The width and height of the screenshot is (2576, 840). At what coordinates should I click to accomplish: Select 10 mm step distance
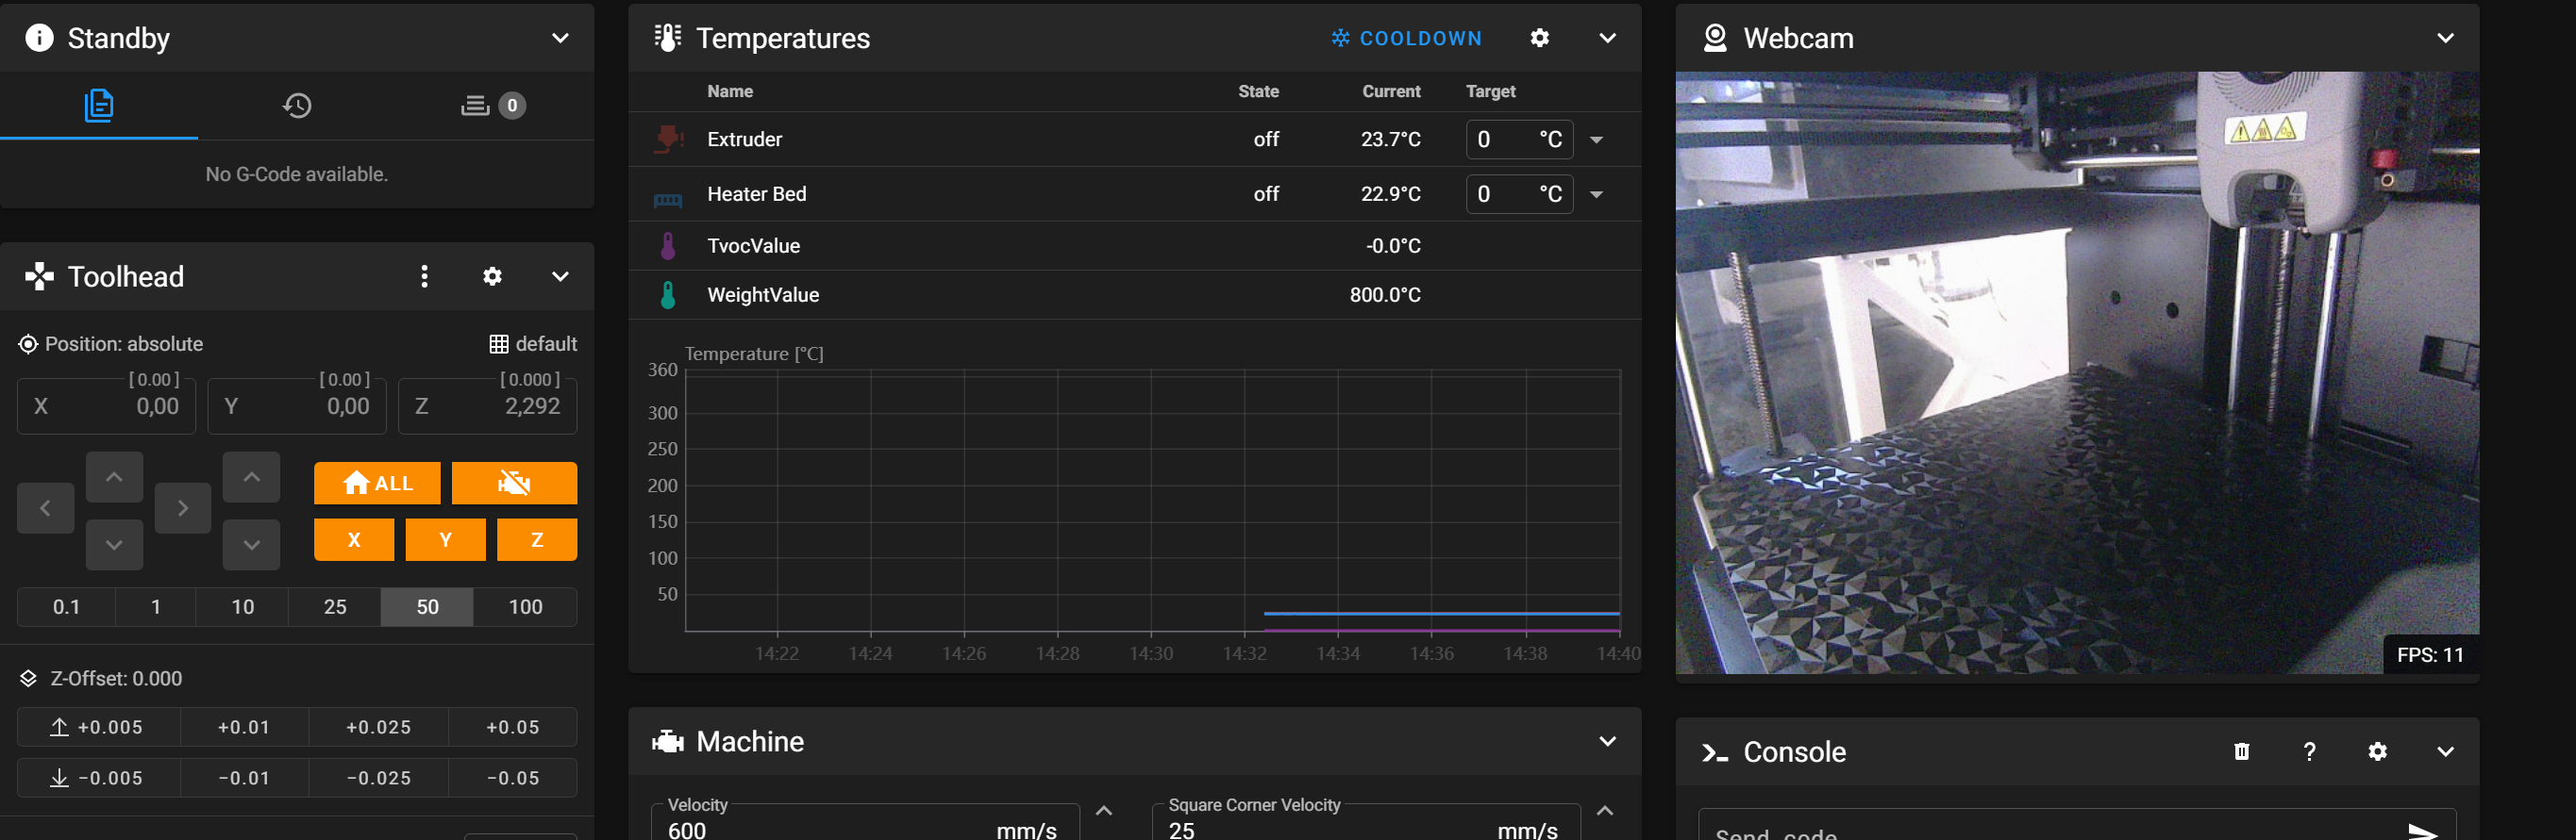pos(242,607)
